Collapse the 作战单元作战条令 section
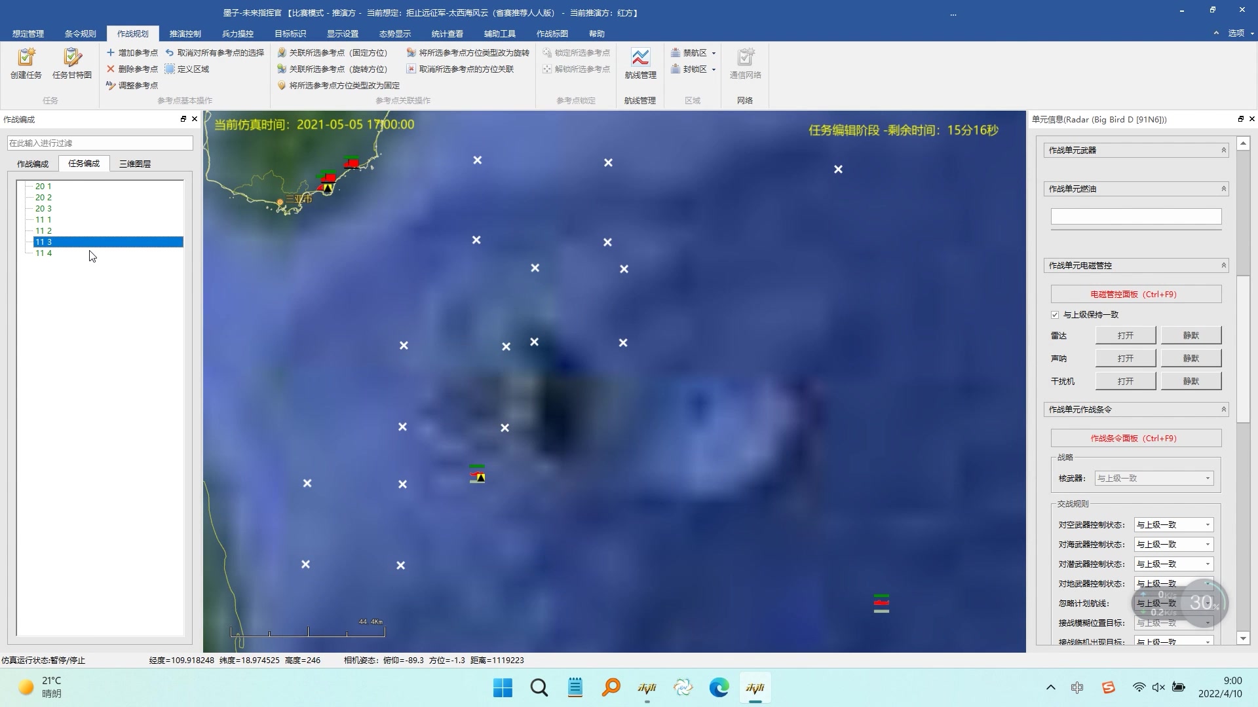Image resolution: width=1258 pixels, height=707 pixels. coord(1223,410)
